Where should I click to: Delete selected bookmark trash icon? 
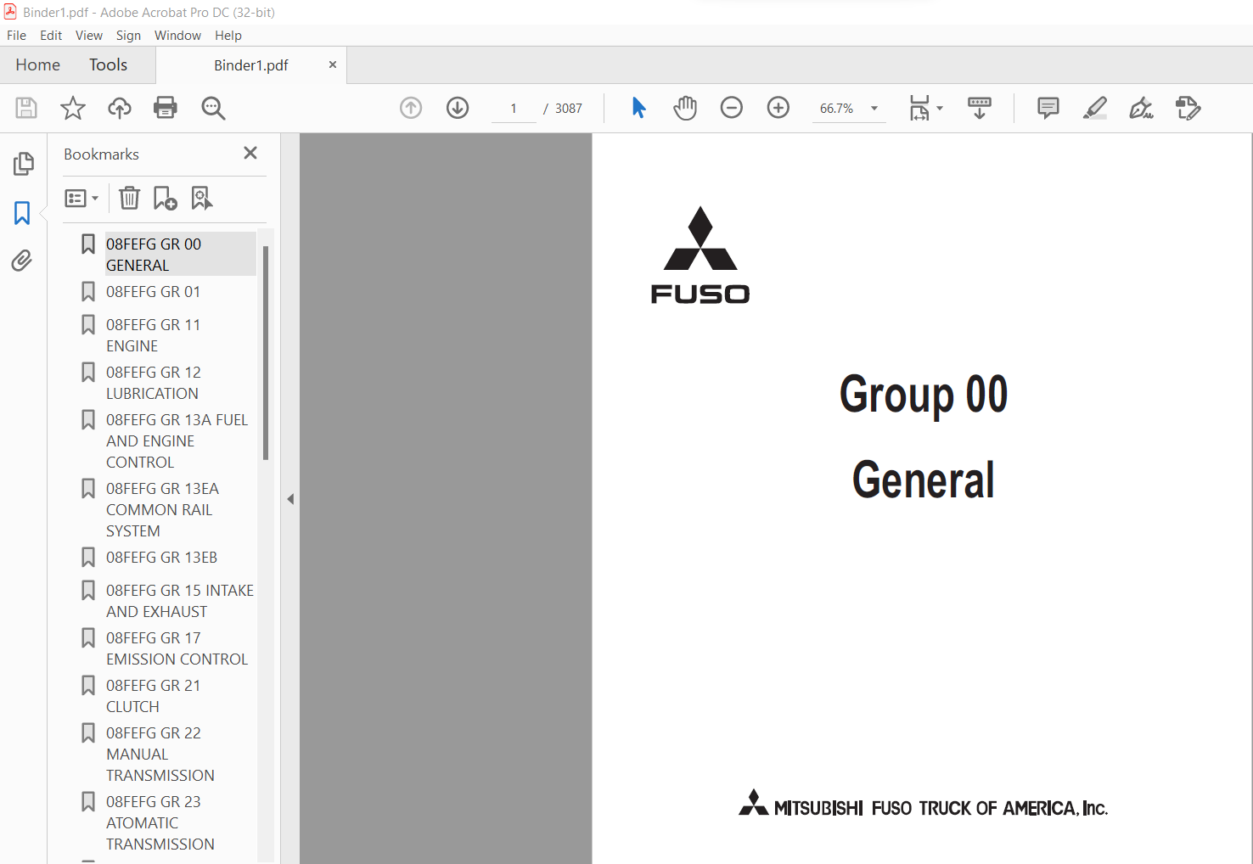(x=129, y=198)
